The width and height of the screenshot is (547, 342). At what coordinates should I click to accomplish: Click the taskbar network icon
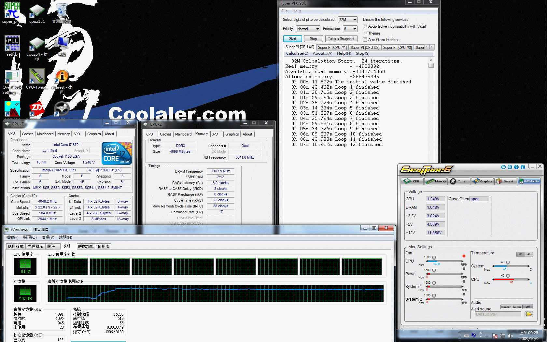[x=503, y=335]
